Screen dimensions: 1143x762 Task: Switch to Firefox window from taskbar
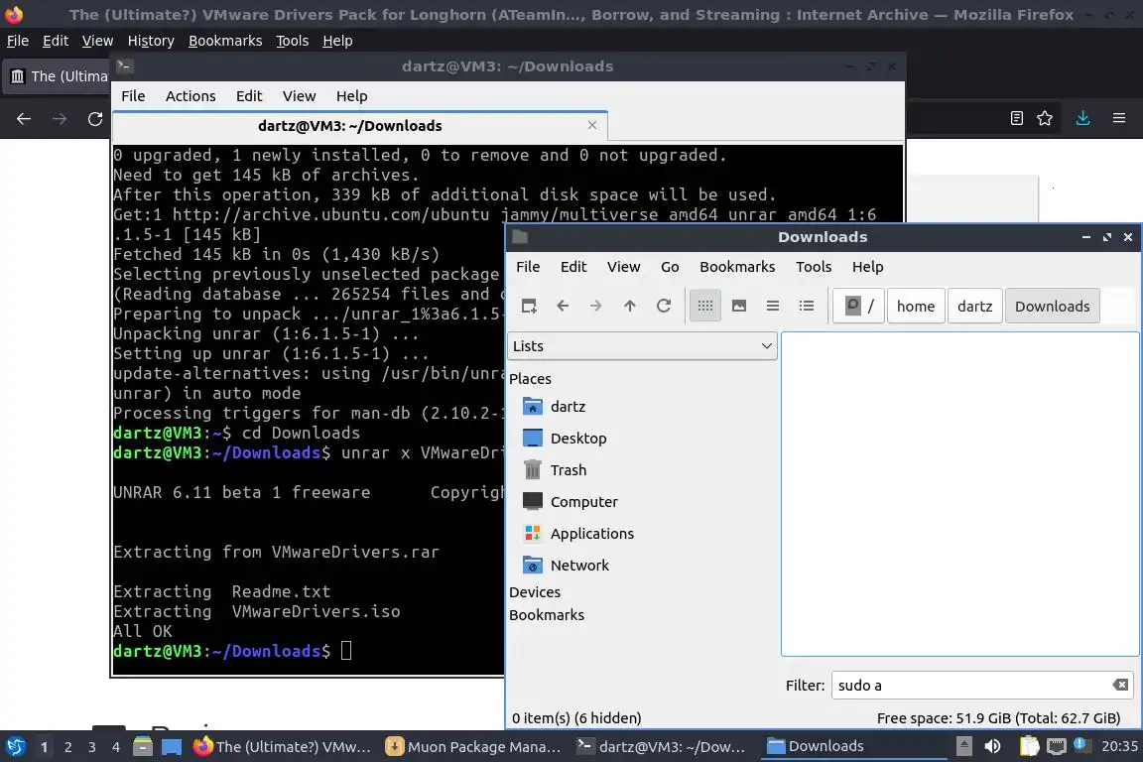coord(284,747)
